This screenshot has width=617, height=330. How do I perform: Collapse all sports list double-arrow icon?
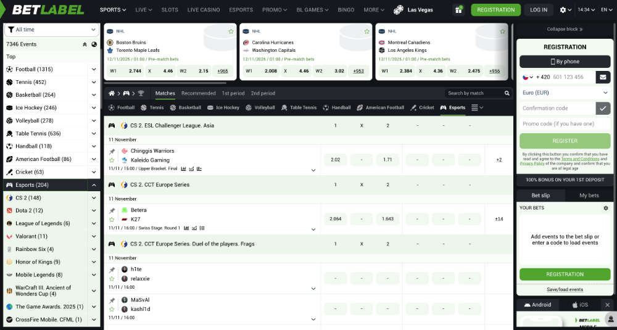[85, 44]
